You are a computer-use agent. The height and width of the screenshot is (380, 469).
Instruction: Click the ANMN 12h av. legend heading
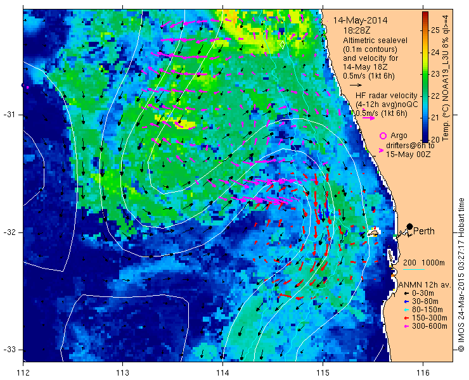(425, 285)
